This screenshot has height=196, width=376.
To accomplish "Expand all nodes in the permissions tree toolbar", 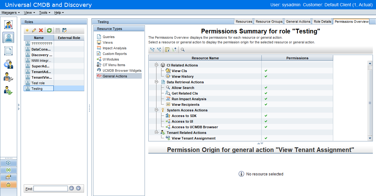I will point(152,49).
